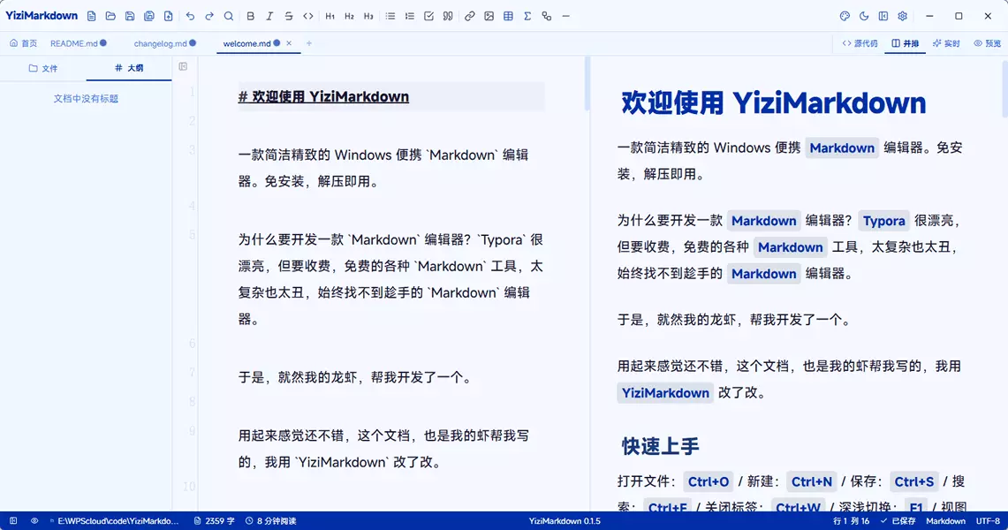Close the welcome.md tab

(289, 43)
